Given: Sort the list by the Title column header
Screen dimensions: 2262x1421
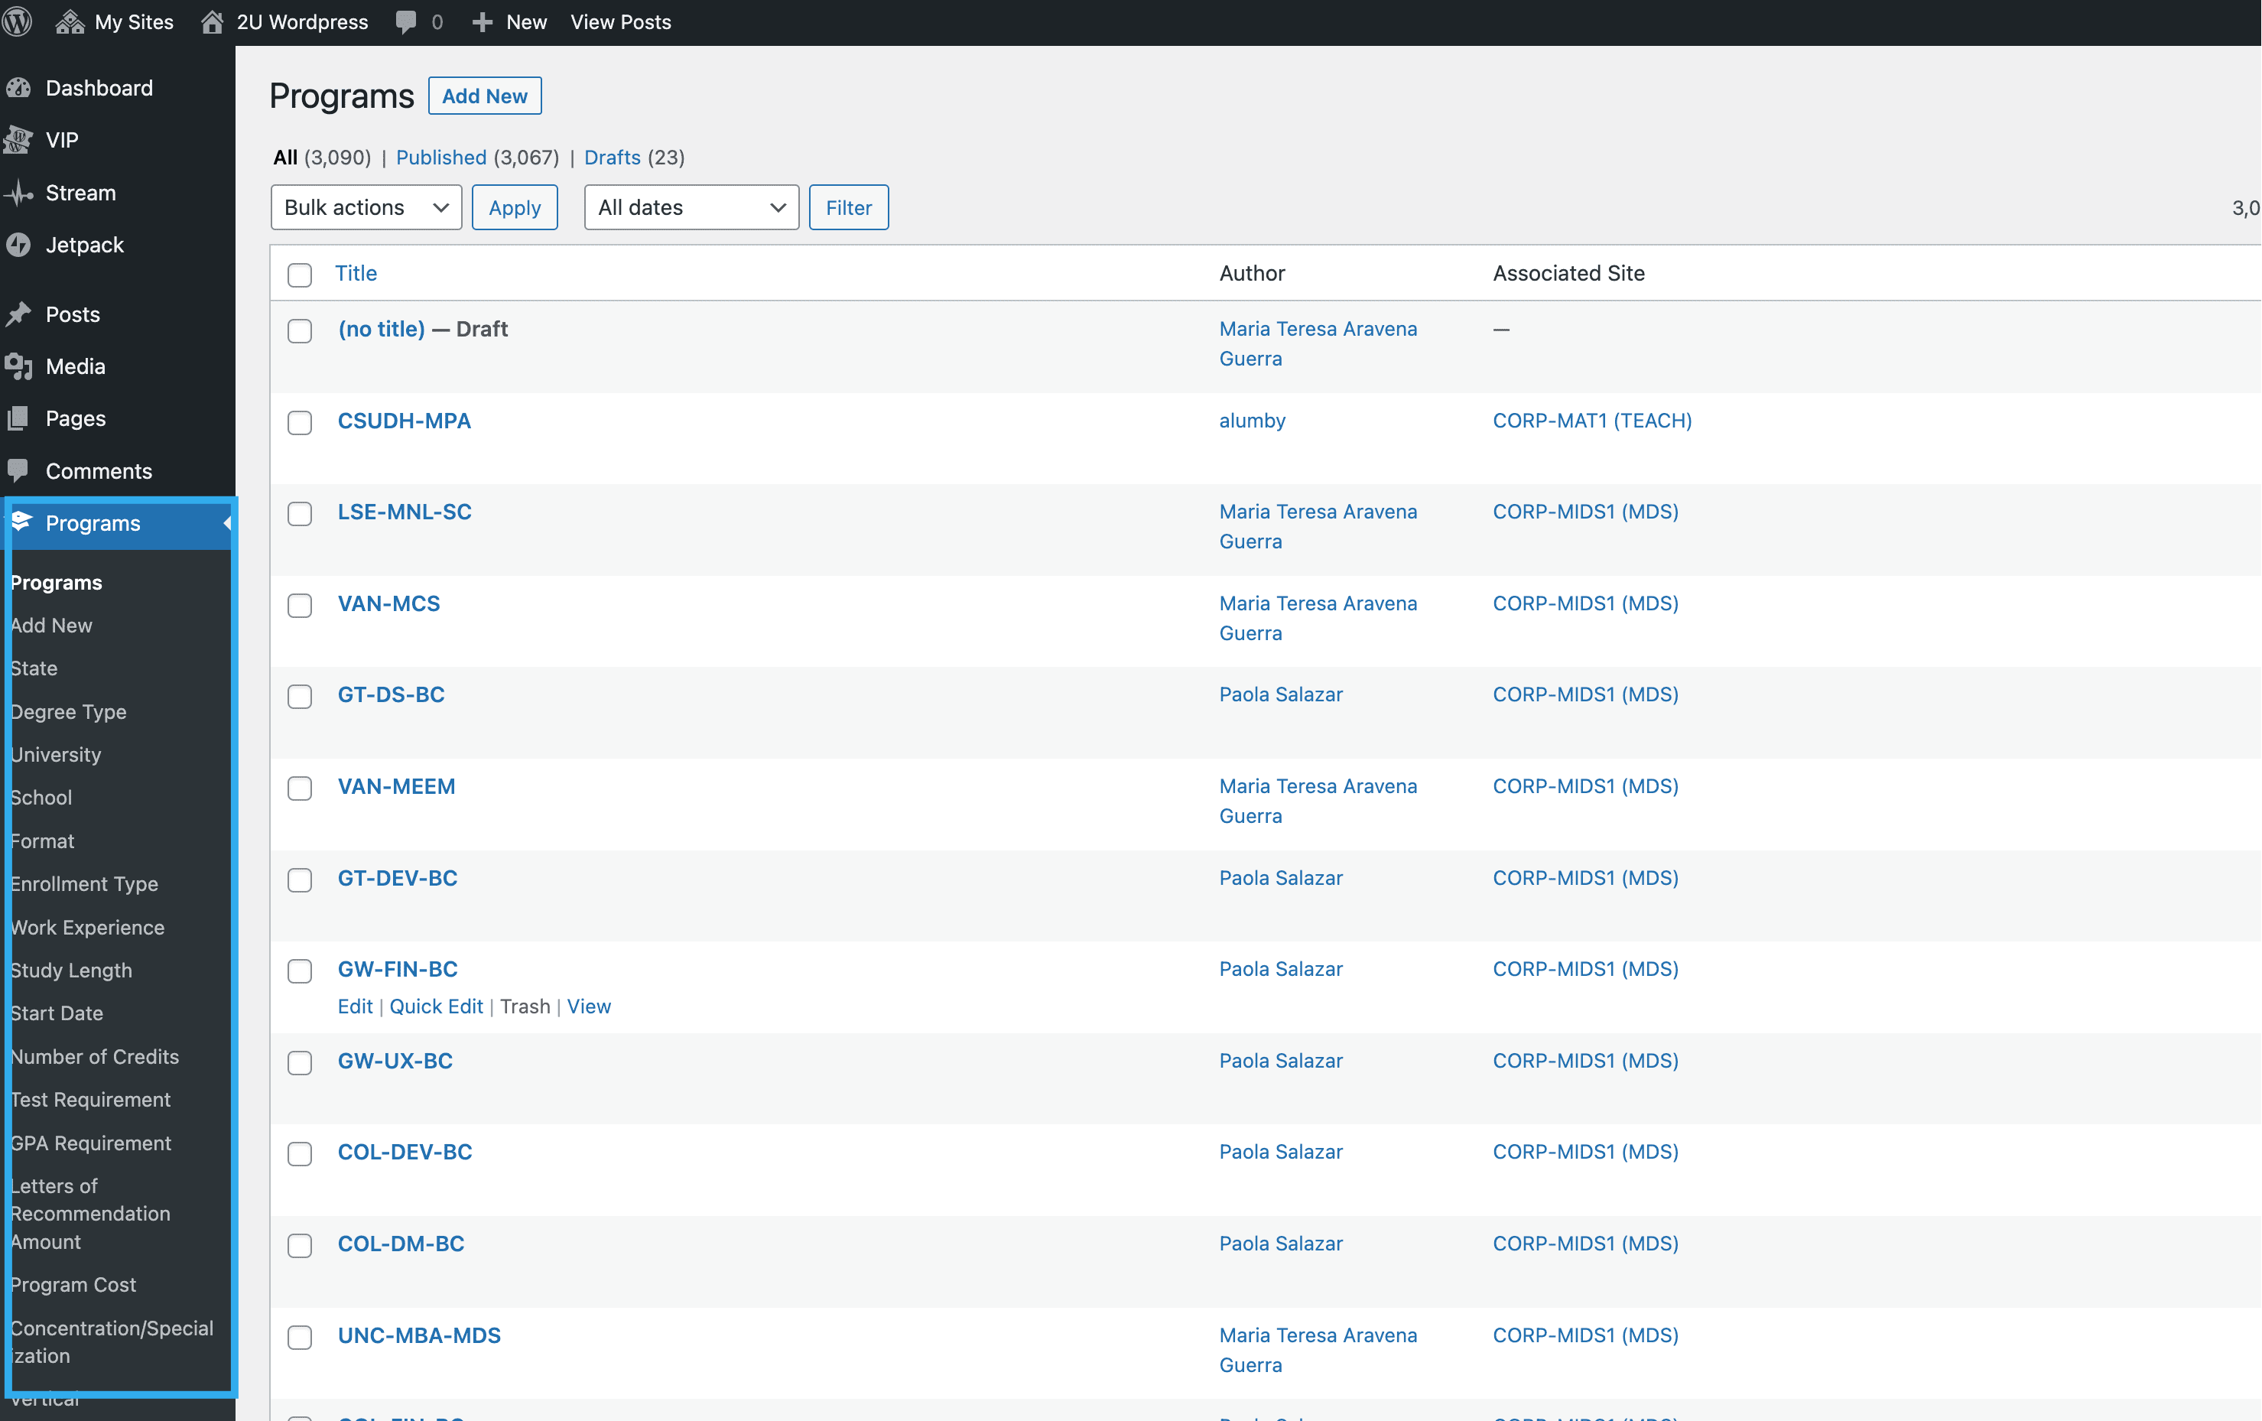Looking at the screenshot, I should (x=356, y=273).
